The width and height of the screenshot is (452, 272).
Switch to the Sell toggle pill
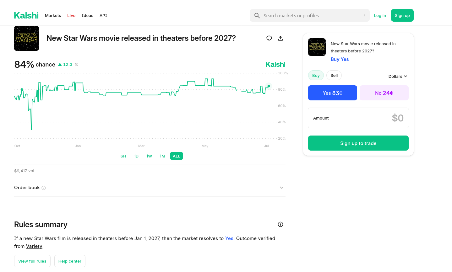[334, 75]
